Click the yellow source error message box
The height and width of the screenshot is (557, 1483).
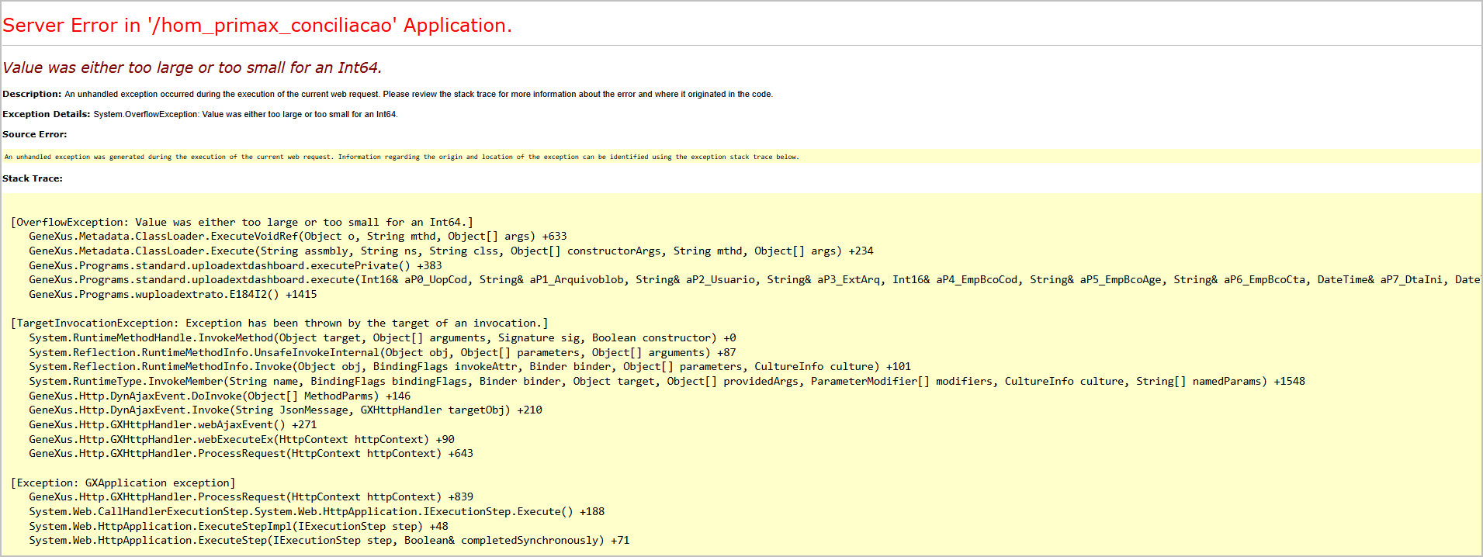[x=401, y=157]
